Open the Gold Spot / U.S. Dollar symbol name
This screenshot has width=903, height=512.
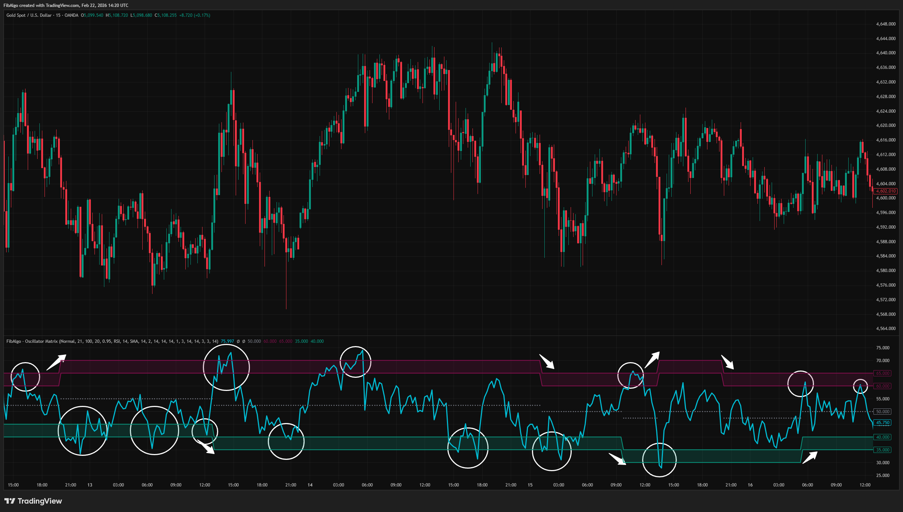coord(29,15)
